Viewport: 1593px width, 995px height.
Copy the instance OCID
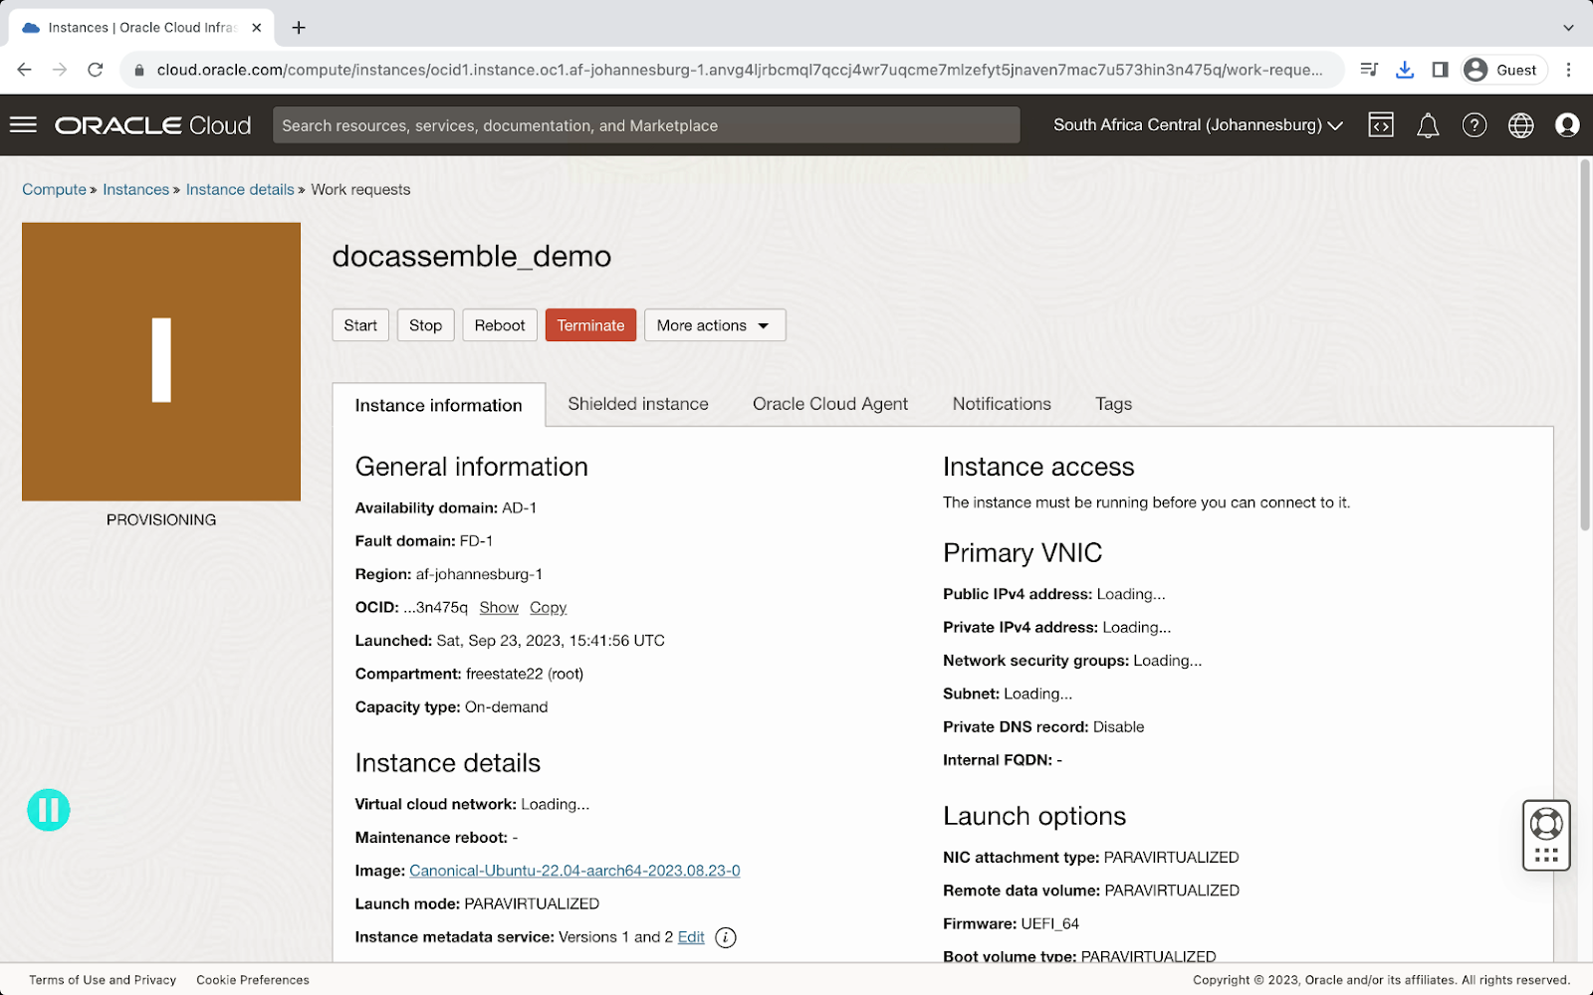548,607
